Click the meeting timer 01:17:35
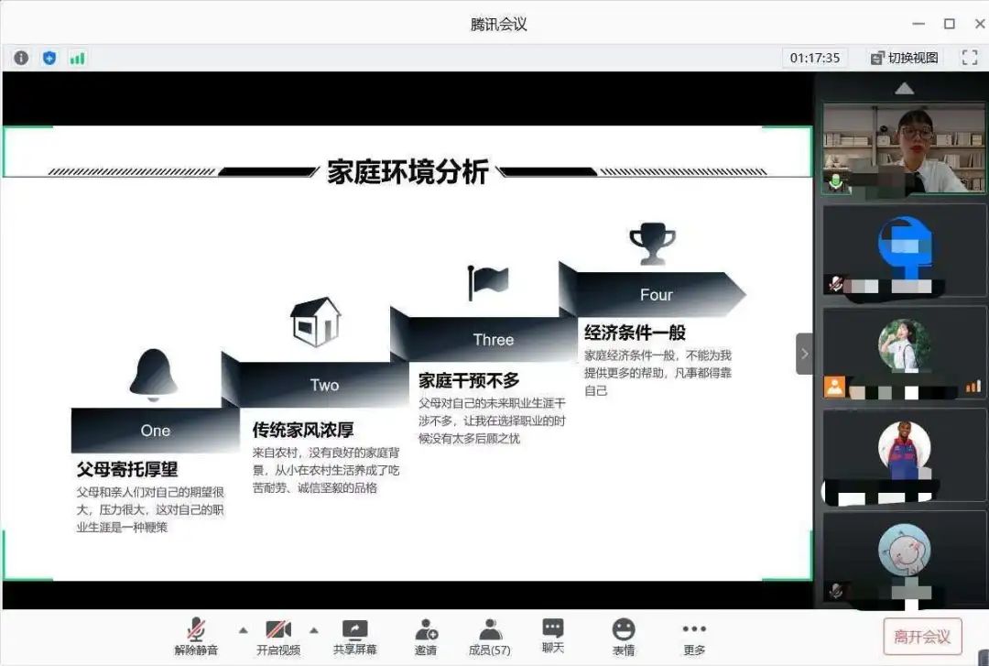 (x=815, y=58)
